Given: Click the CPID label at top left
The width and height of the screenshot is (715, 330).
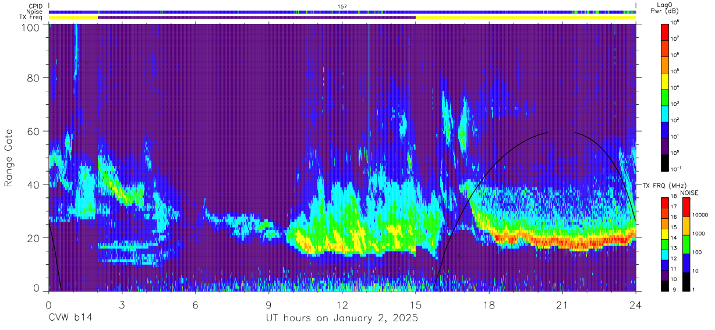Looking at the screenshot, I should 35,6.
